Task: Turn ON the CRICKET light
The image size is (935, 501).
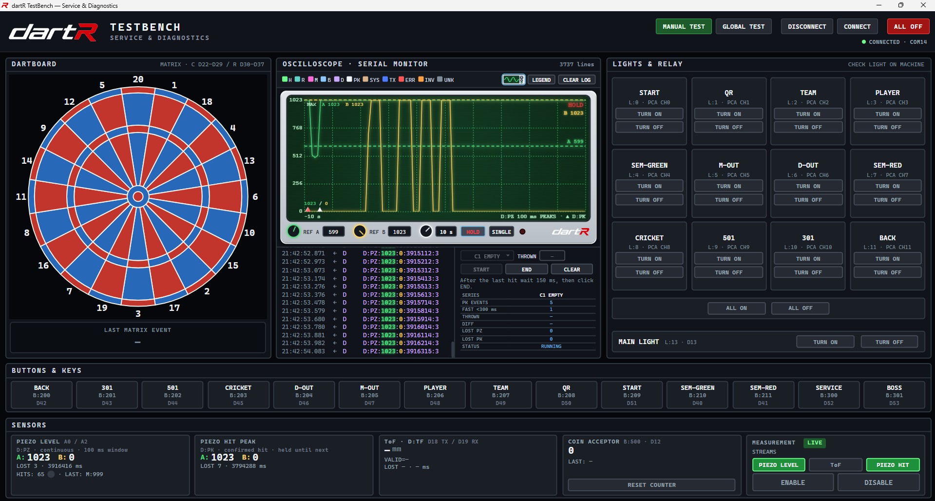Action: pos(649,259)
